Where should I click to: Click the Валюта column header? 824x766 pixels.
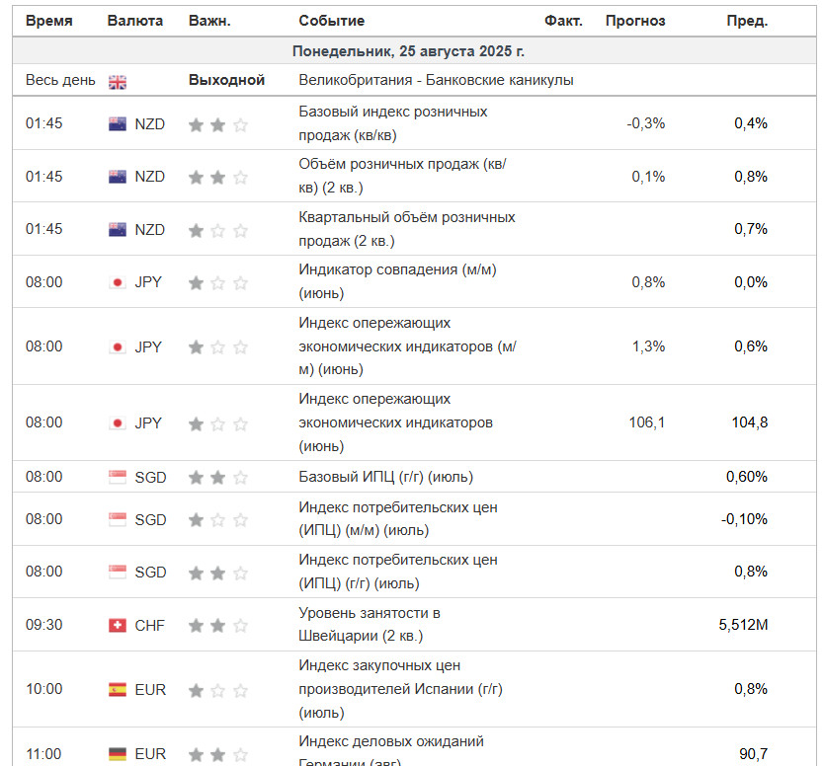click(x=135, y=21)
